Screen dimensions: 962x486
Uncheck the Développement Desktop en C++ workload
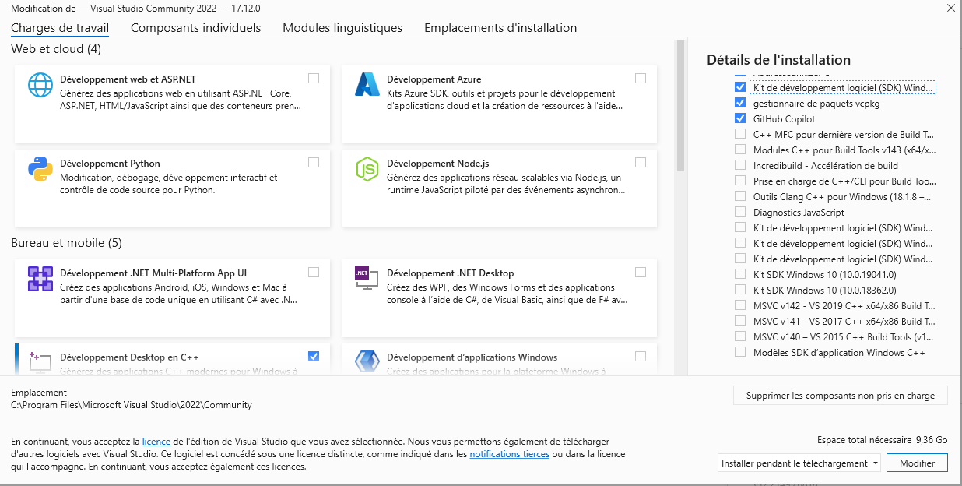tap(314, 357)
